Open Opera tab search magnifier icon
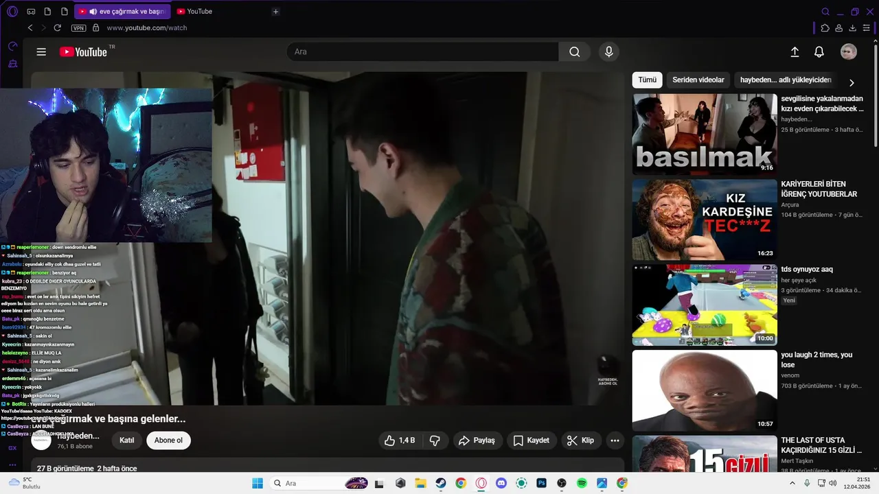 (825, 12)
